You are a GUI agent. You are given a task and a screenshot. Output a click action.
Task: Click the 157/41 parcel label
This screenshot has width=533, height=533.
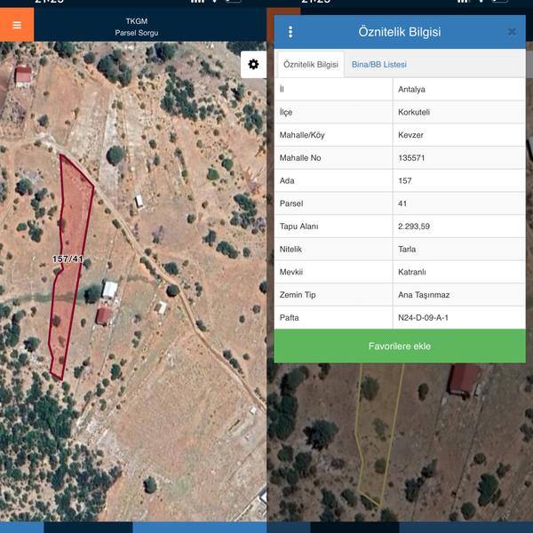(68, 259)
